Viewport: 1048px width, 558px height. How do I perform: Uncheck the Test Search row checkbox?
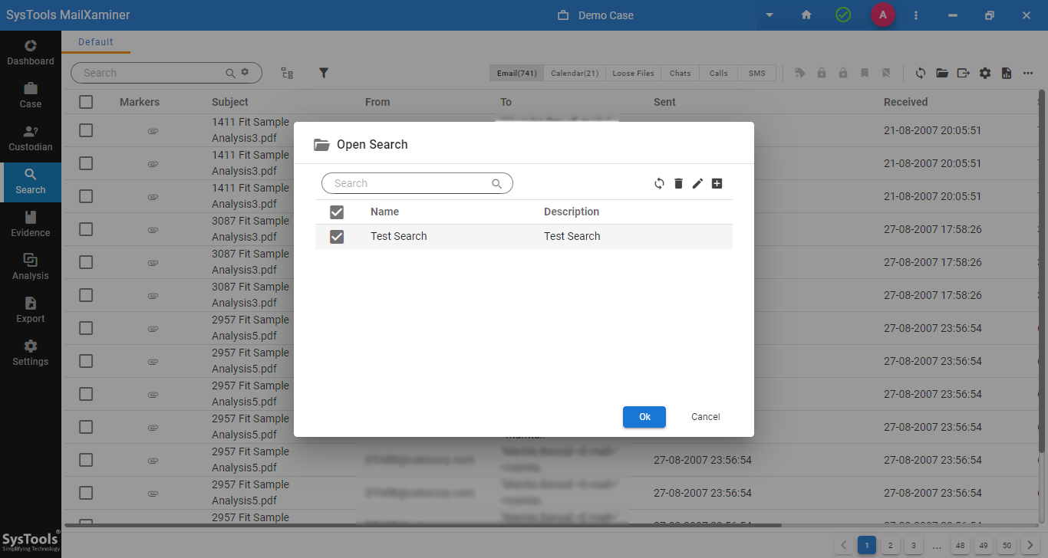337,237
